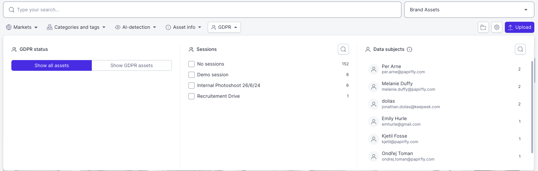This screenshot has width=538, height=171.
Task: Click emhurle@gmail.com email
Action: point(401,124)
